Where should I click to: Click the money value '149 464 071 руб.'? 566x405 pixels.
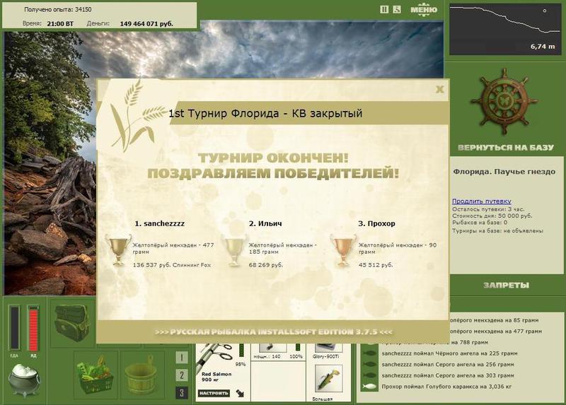tap(146, 24)
